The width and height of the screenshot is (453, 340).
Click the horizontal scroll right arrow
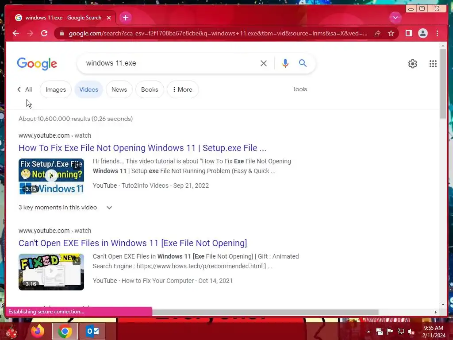coord(436,312)
